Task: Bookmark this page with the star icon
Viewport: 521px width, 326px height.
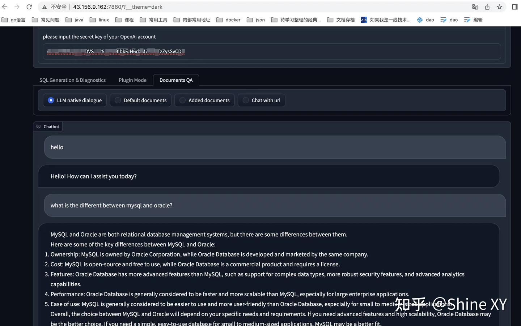Action: pyautogui.click(x=500, y=7)
